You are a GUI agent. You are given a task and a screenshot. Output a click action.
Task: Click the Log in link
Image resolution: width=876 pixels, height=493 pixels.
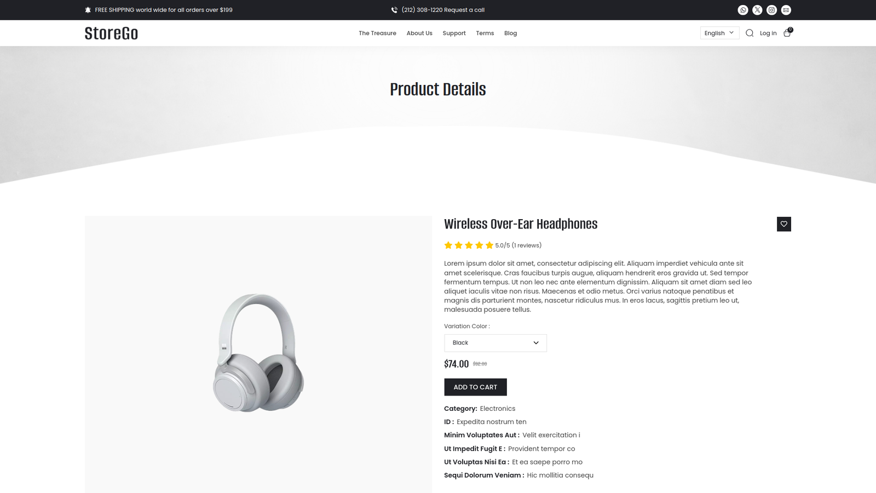pyautogui.click(x=768, y=33)
